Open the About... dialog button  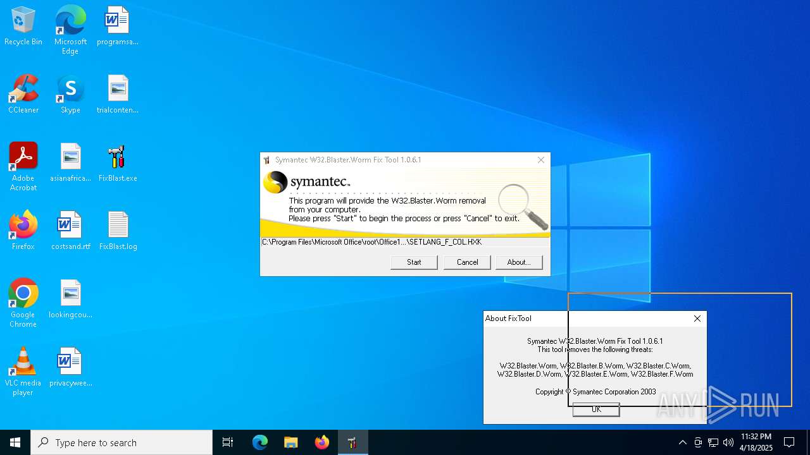pos(519,262)
